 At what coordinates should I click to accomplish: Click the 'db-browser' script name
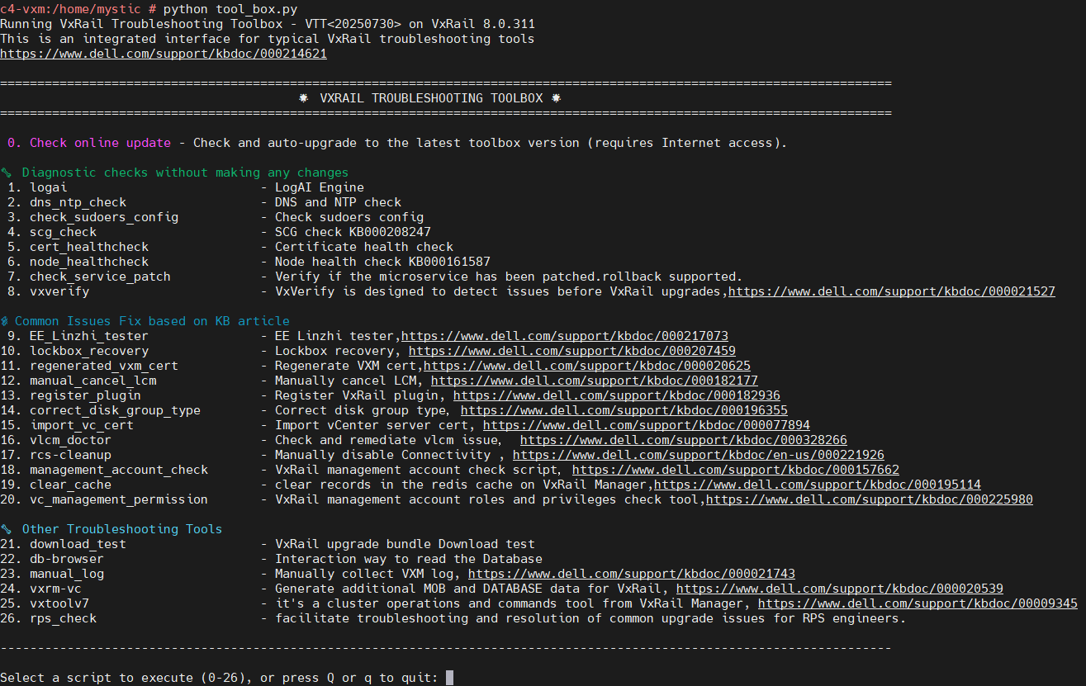(67, 559)
